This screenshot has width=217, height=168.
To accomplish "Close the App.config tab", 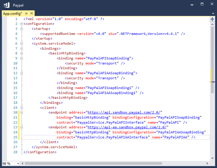I will [x=31, y=13].
